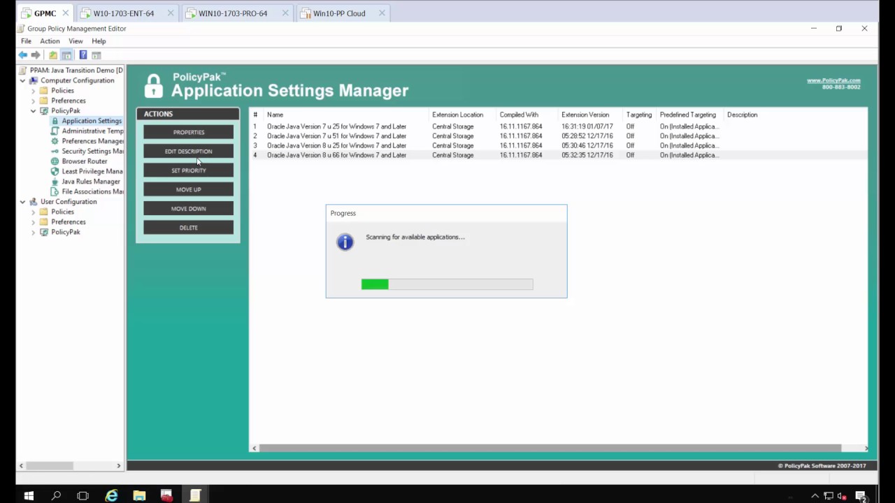
Task: Collapse PolicyPak under Computer Configuration
Action: click(33, 111)
